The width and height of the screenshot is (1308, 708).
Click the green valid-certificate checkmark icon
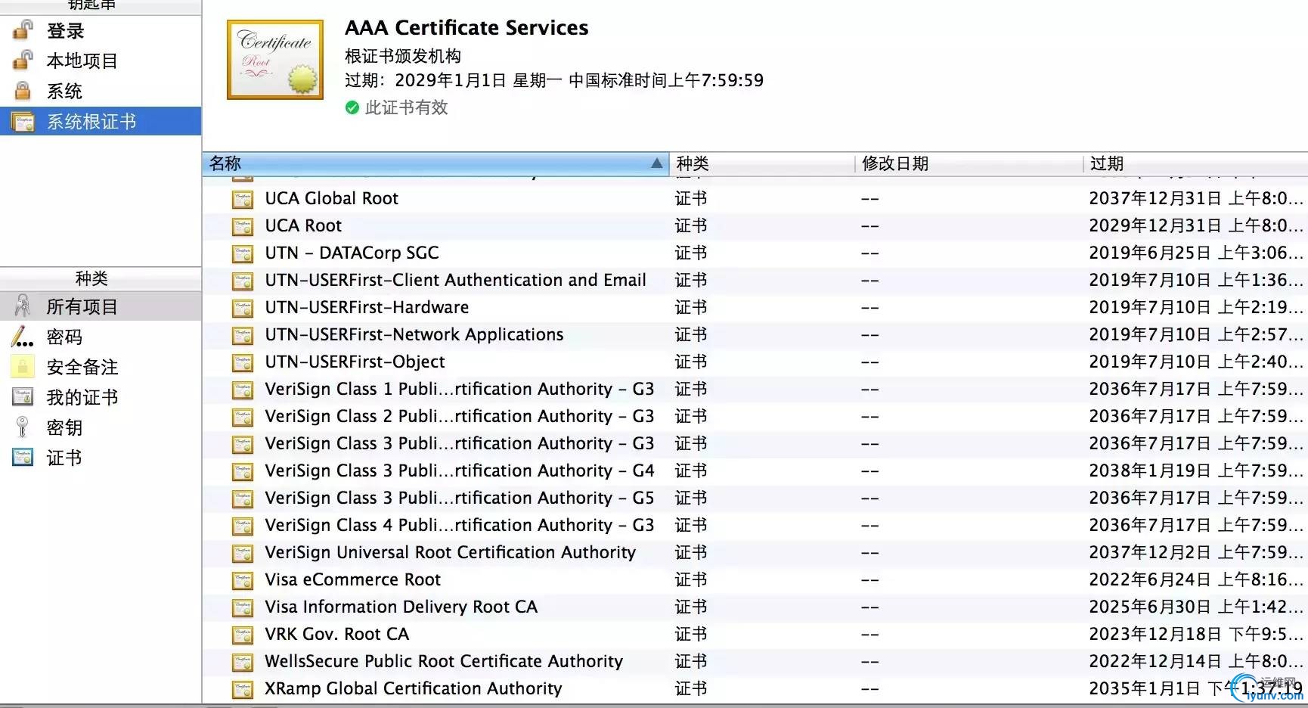[x=352, y=107]
